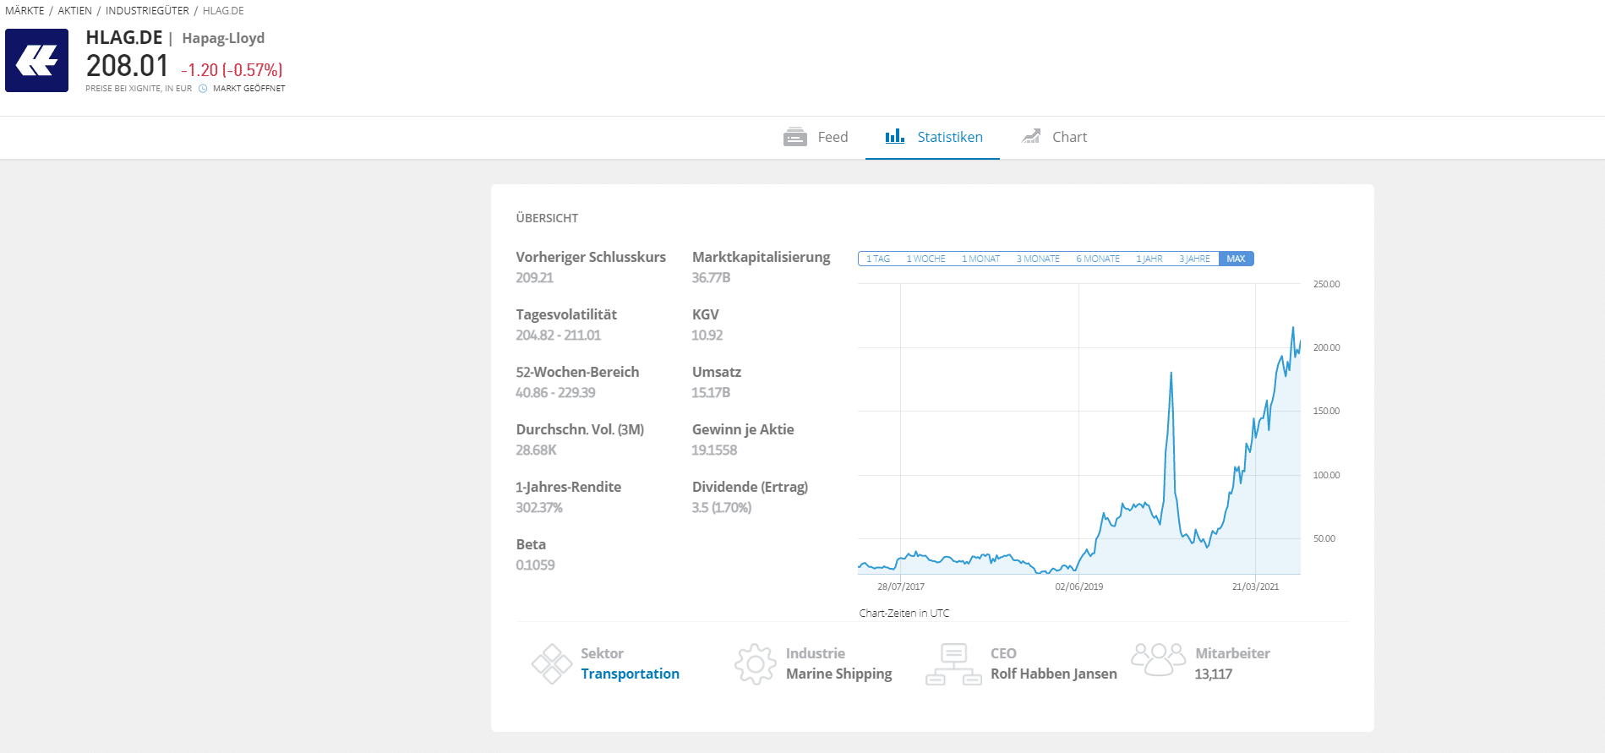Click the Statistiken bar chart icon
The width and height of the screenshot is (1605, 753).
click(895, 136)
